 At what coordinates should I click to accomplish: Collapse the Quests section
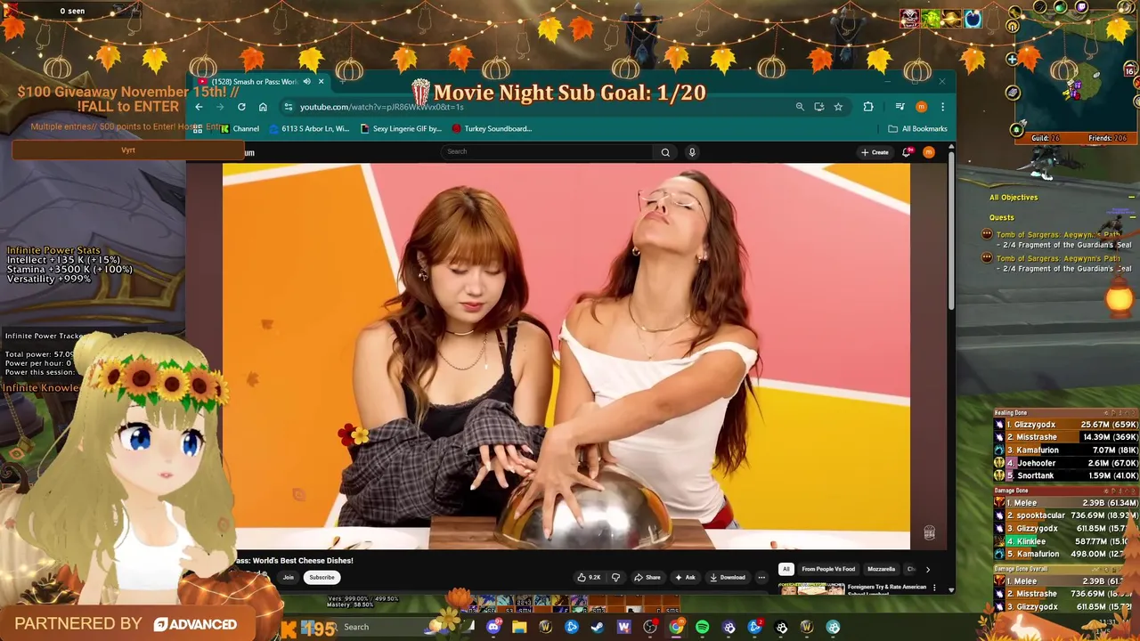[x=1132, y=217]
